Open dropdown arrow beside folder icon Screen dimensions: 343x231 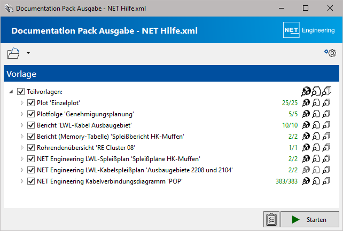tap(28, 53)
